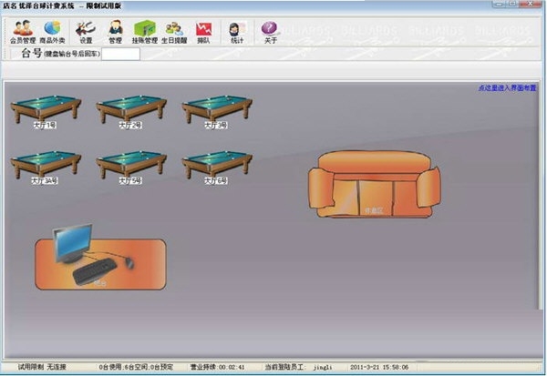Open 生日提醒 birthday reminder
The width and height of the screenshot is (547, 376).
(174, 32)
